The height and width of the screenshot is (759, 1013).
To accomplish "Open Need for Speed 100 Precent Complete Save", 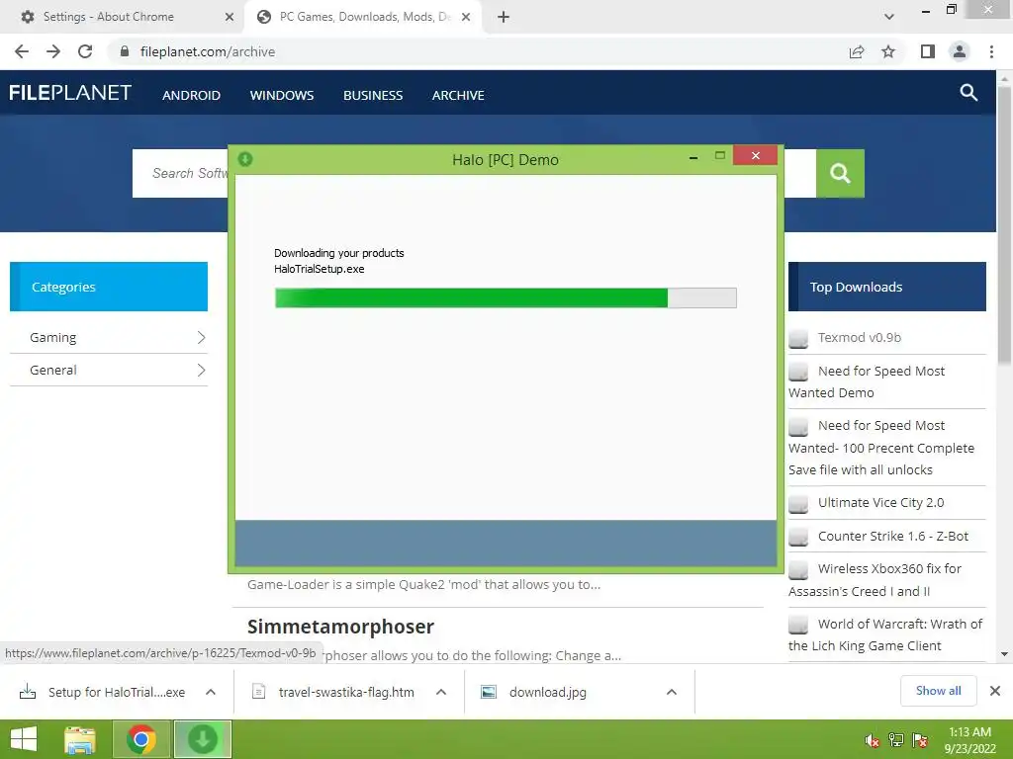I will pyautogui.click(x=881, y=448).
